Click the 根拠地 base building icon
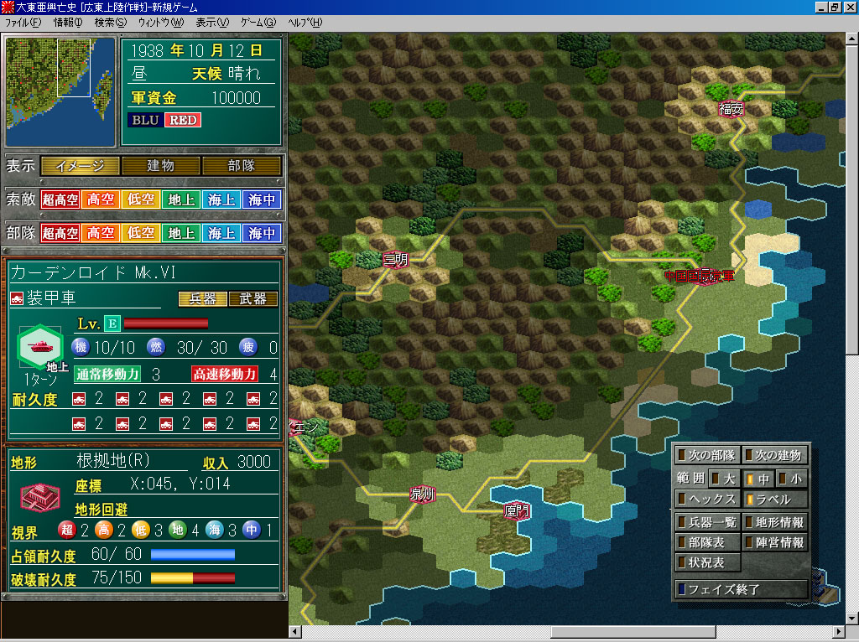859x642 pixels. (x=40, y=498)
